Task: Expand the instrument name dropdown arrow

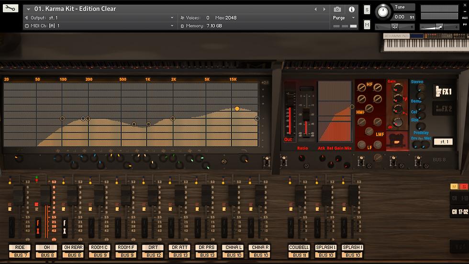Action: tap(28, 9)
